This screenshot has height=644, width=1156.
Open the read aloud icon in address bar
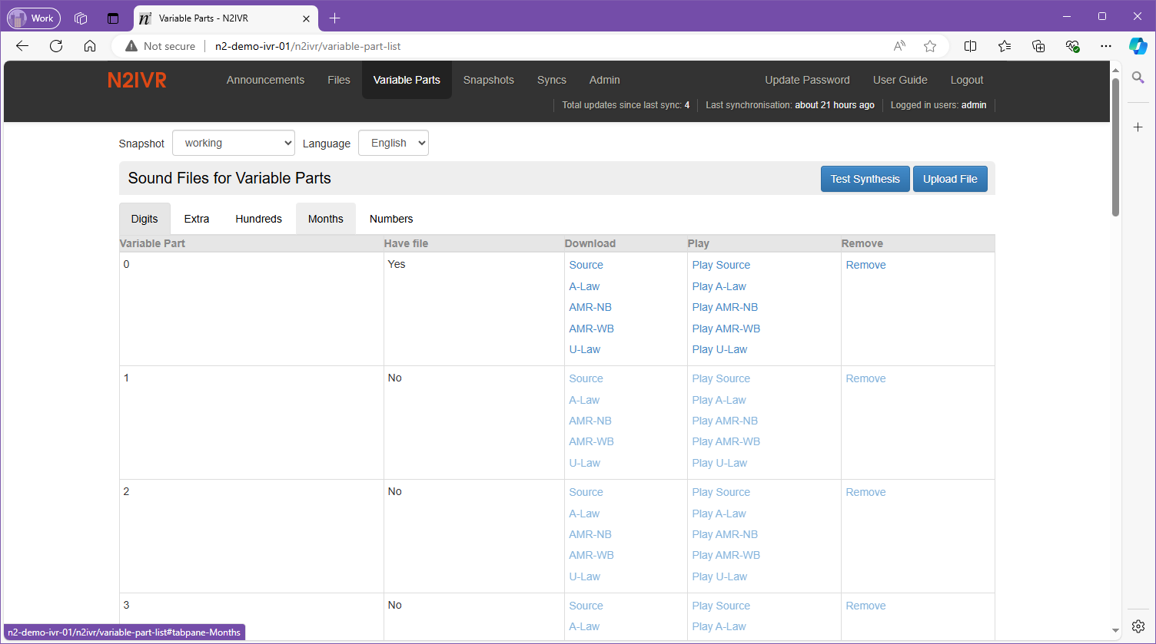point(899,46)
